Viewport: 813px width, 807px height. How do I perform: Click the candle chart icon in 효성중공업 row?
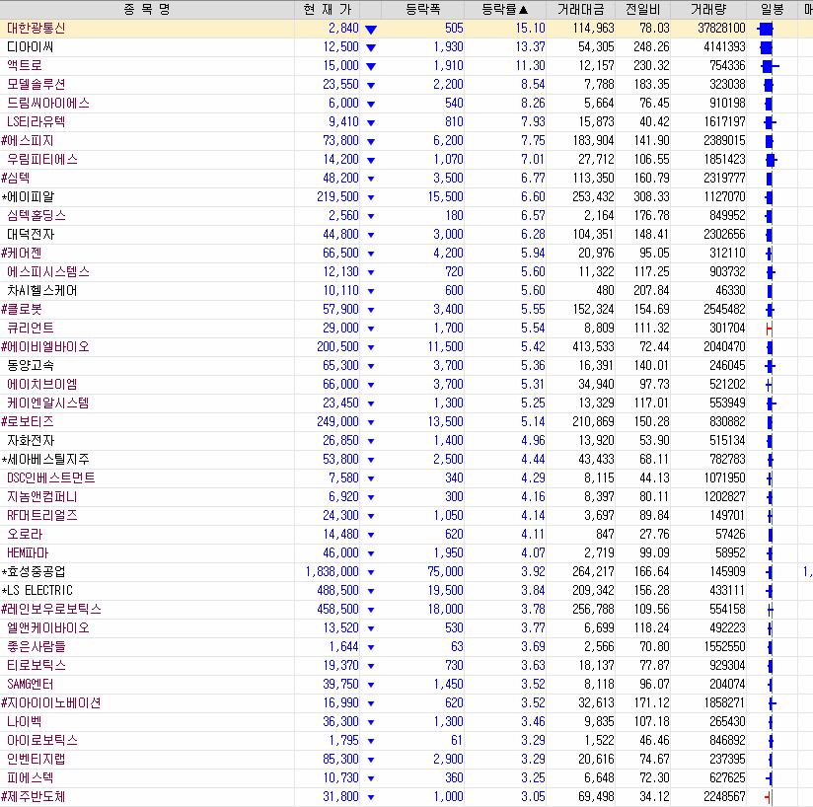[770, 572]
